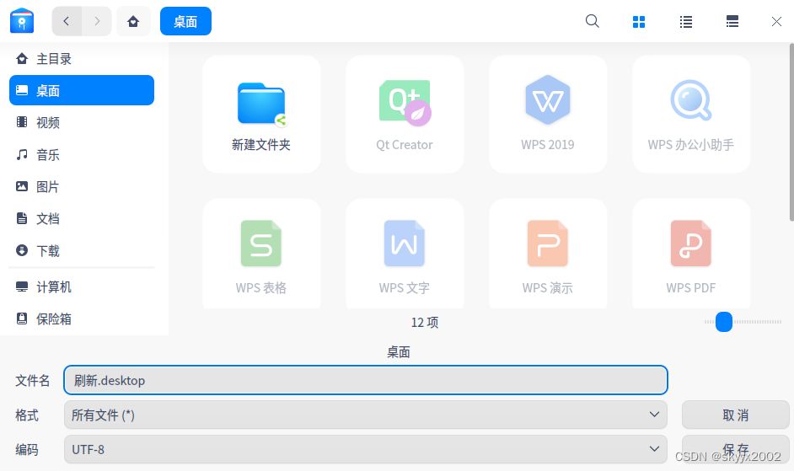Screen dimensions: 794x471
Task: Open 图片 in the sidebar
Action: click(x=82, y=186)
